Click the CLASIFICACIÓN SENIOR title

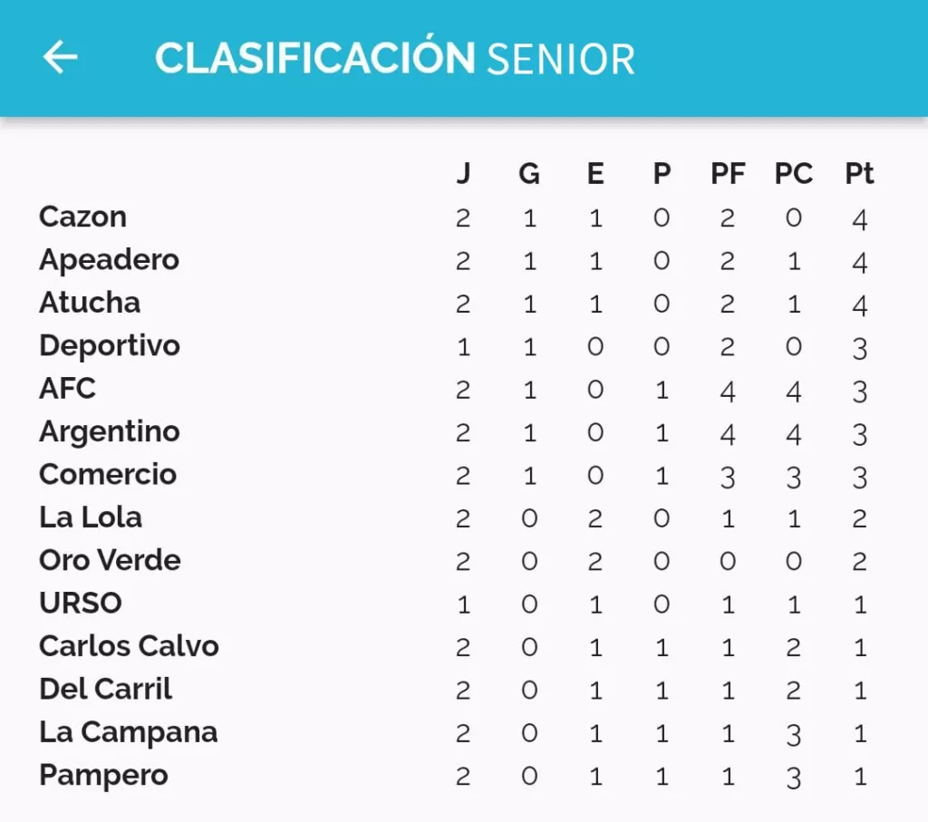pos(395,57)
